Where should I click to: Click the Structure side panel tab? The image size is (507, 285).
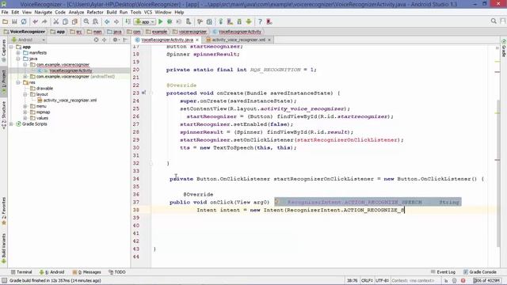coord(4,116)
